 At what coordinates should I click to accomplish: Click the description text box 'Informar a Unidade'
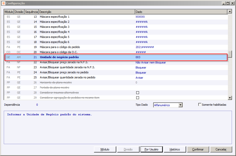pyautogui.click(x=118, y=127)
